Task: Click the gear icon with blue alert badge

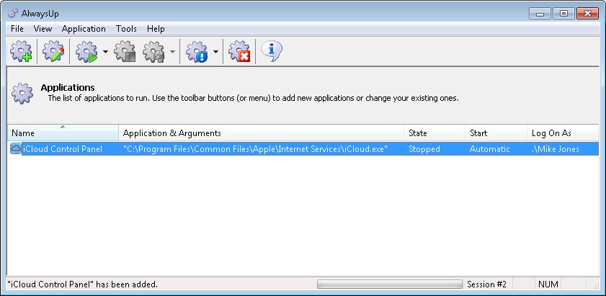Action: coord(197,51)
